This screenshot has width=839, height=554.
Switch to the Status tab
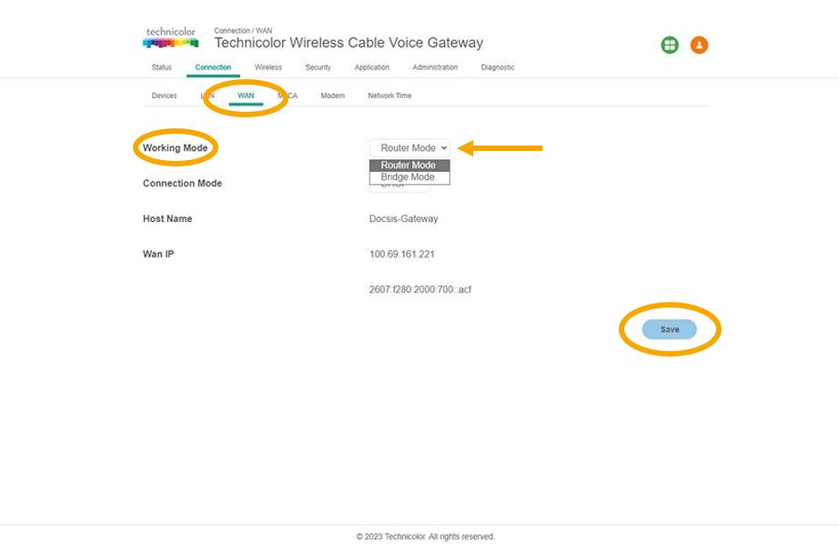click(x=161, y=66)
